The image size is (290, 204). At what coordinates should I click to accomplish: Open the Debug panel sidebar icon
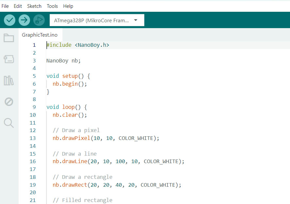(9, 102)
